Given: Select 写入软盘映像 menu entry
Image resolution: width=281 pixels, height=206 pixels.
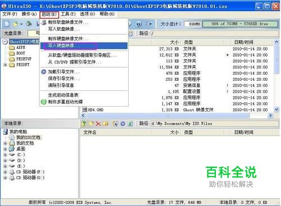Looking at the screenshot, I should (84, 29).
